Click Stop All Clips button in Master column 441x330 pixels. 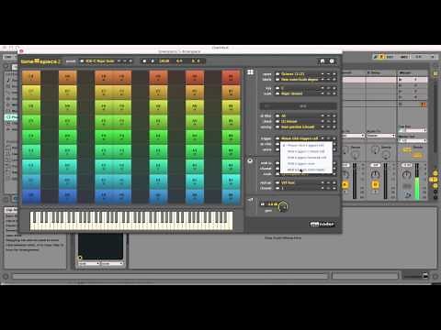[x=401, y=104]
